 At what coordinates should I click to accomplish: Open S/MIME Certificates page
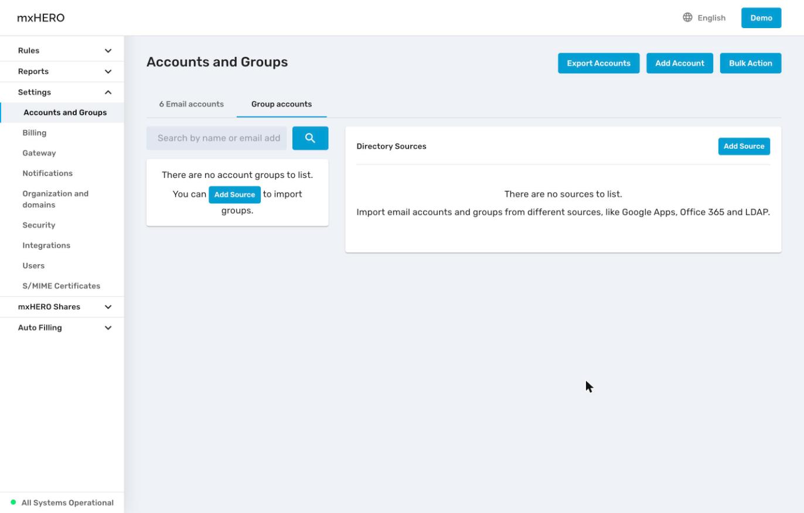point(62,286)
